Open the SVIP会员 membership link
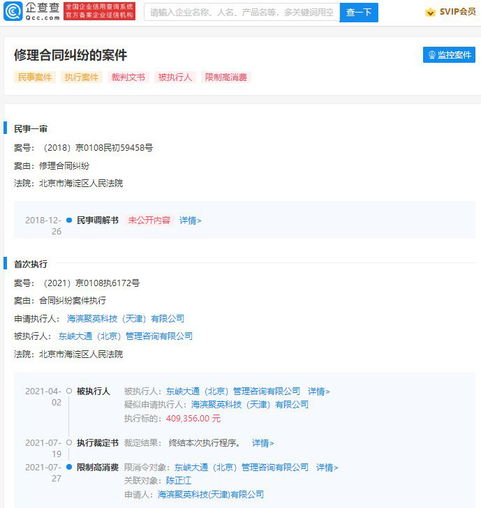This screenshot has width=481, height=508. pyautogui.click(x=457, y=12)
